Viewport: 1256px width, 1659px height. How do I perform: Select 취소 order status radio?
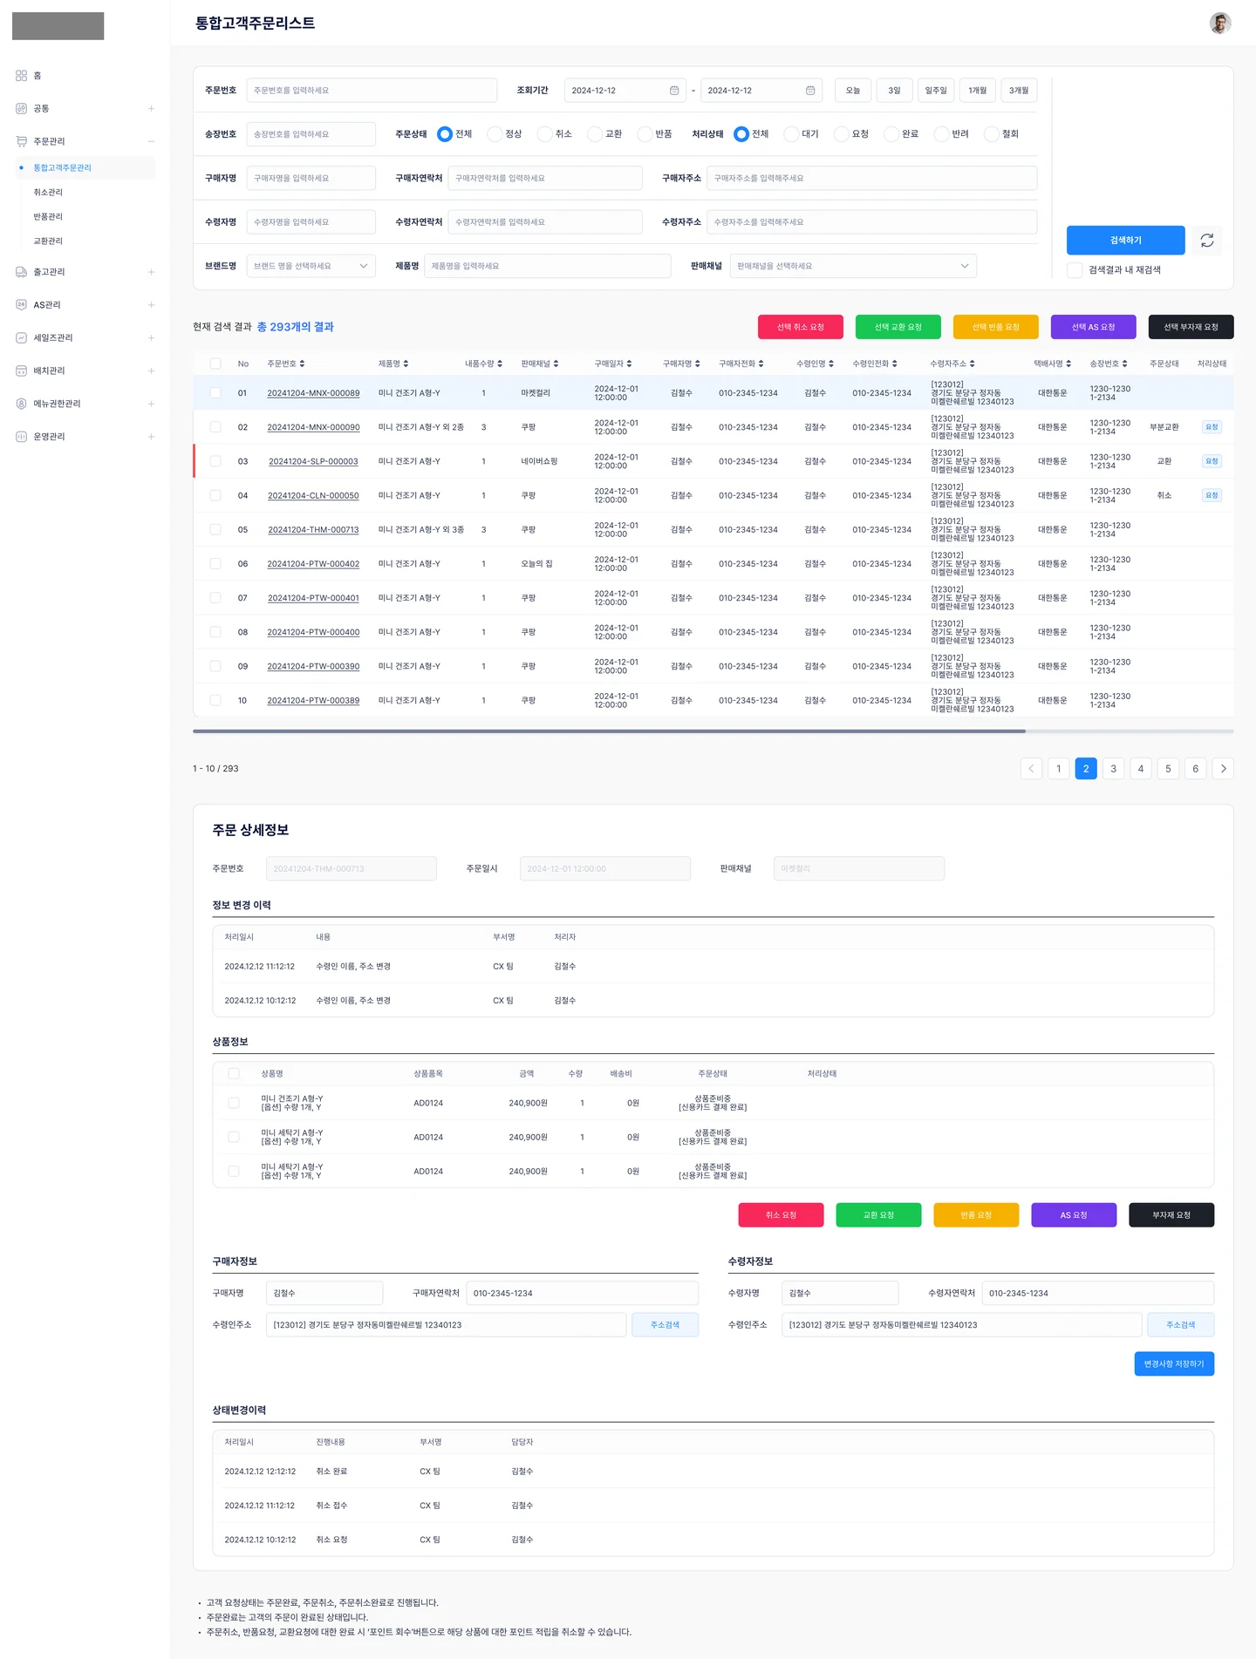(x=545, y=134)
